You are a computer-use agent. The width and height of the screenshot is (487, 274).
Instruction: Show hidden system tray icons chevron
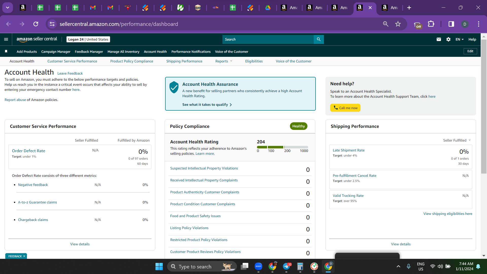click(x=398, y=266)
